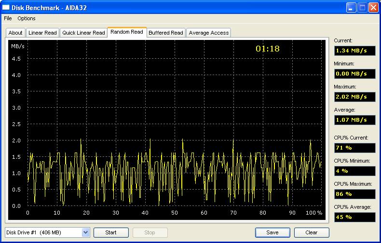Close the Disk Benchmark window
This screenshot has height=243, width=381.
pos(373,8)
